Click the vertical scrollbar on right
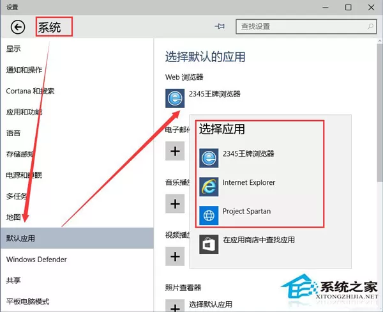The height and width of the screenshot is (312, 383). pos(380,113)
